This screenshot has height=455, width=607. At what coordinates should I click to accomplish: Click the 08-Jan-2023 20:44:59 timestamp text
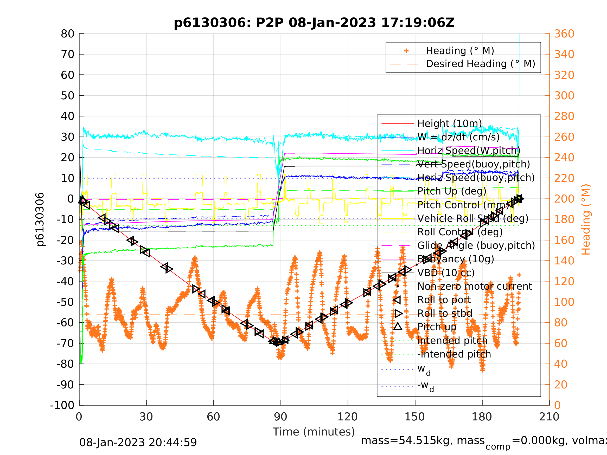(x=138, y=443)
